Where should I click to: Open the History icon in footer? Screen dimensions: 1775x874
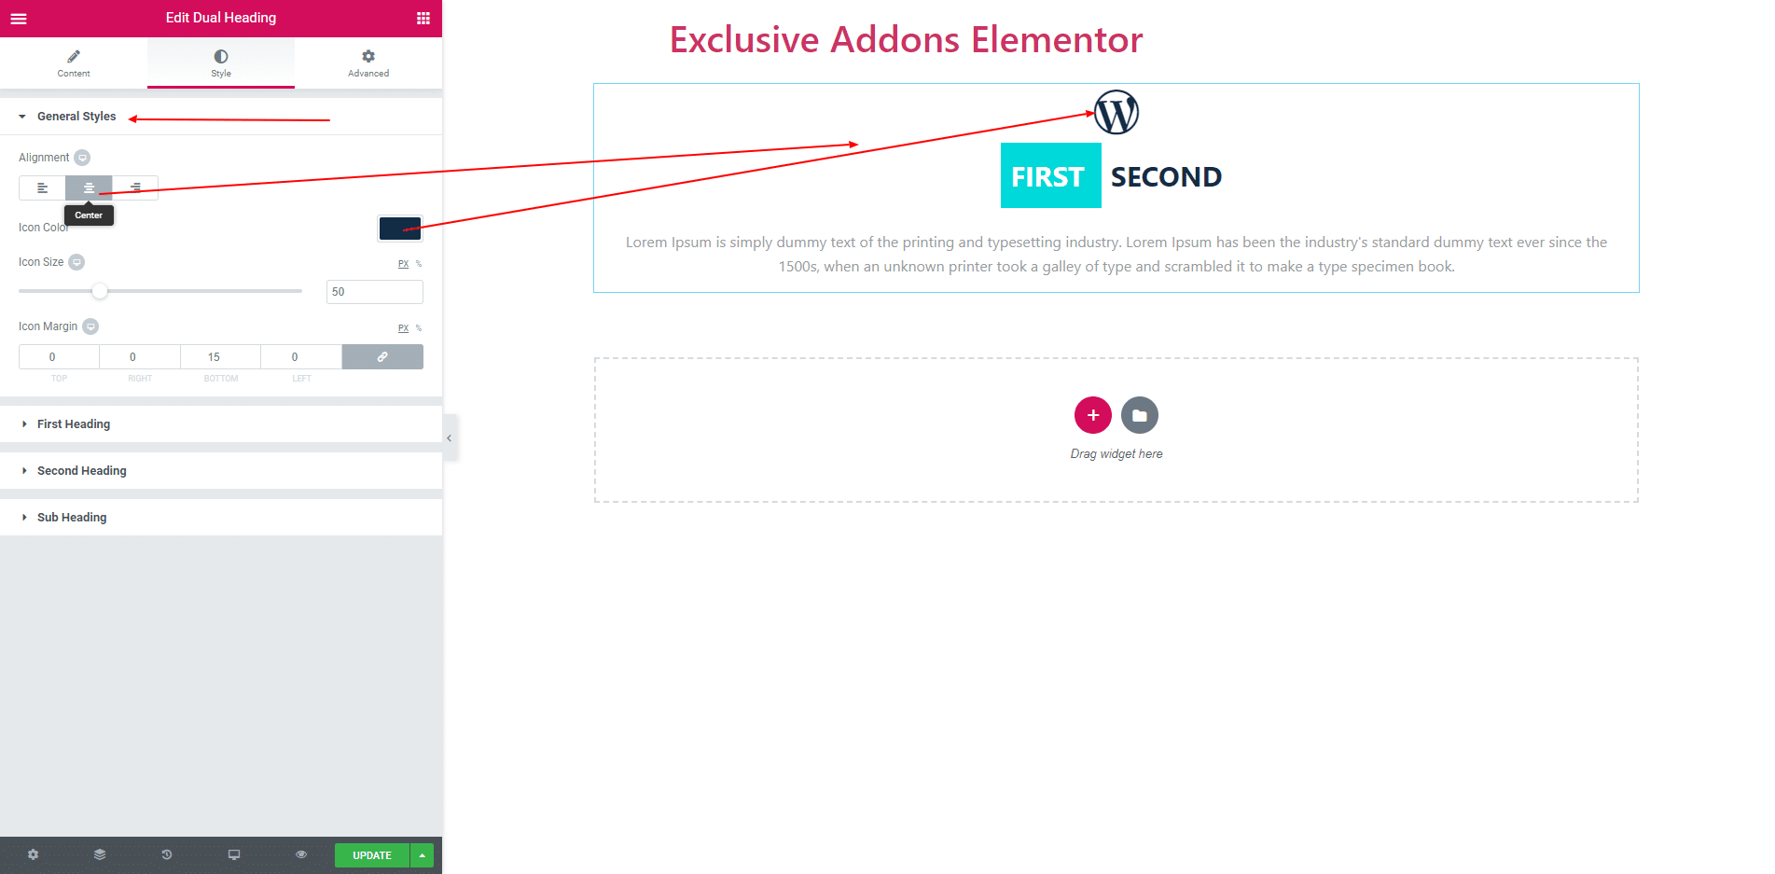(167, 854)
